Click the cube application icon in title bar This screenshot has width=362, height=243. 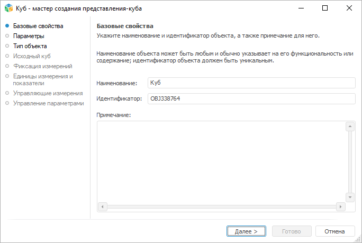coord(8,8)
